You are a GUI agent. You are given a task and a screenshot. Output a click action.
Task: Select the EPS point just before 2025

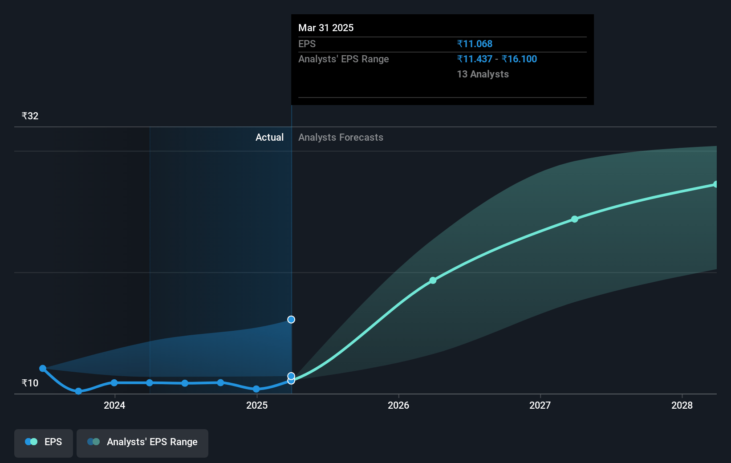(x=256, y=389)
